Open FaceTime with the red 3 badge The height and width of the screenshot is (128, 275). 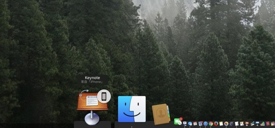point(178,121)
